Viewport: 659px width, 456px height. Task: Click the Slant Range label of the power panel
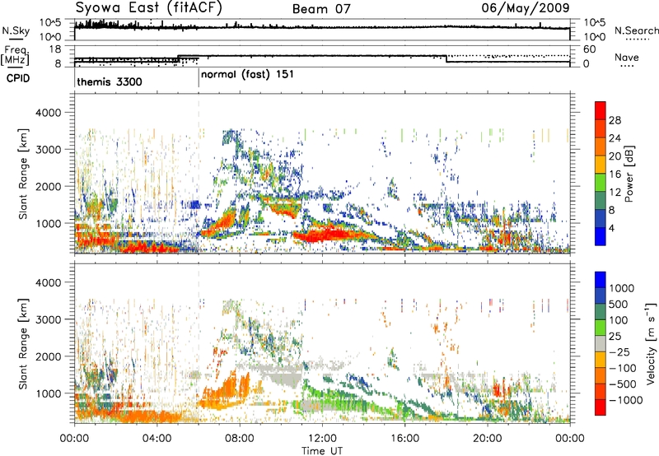pos(23,174)
